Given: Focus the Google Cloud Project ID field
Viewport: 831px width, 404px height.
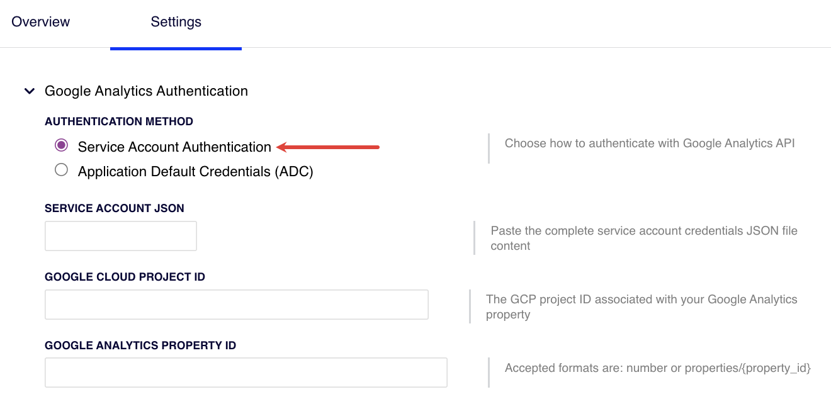Looking at the screenshot, I should coord(236,304).
